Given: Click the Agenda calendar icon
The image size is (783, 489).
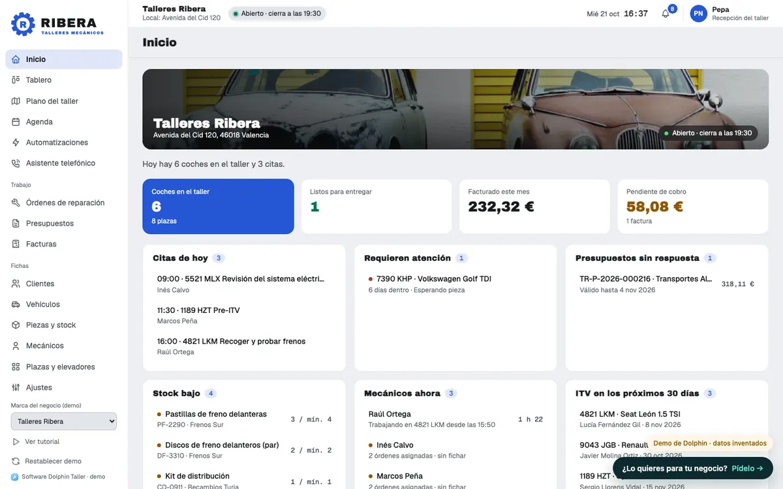Looking at the screenshot, I should 16,122.
